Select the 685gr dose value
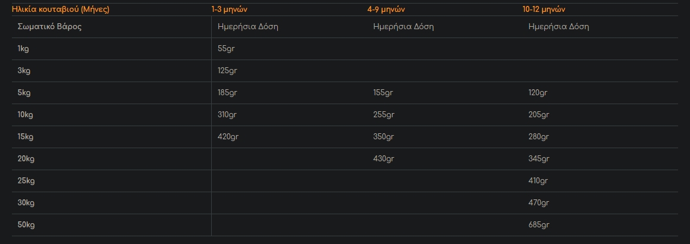690x244 pixels. (x=538, y=225)
